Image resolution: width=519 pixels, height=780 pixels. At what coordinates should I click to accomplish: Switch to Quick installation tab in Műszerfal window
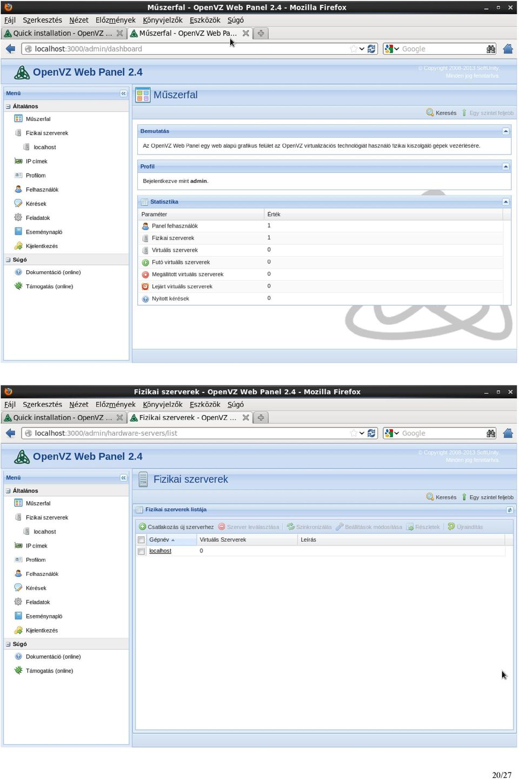63,33
